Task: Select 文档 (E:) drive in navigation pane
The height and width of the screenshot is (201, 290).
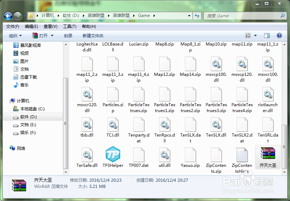Action: pyautogui.click(x=24, y=125)
